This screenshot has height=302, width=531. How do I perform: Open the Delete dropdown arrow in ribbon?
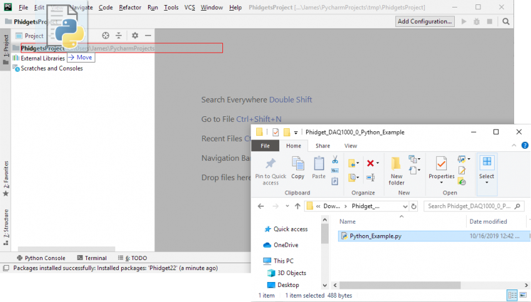[377, 163]
